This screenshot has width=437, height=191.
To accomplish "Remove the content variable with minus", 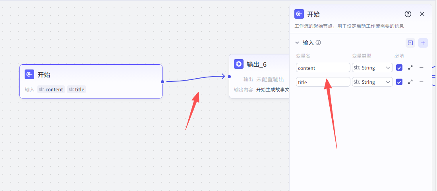I will [422, 68].
